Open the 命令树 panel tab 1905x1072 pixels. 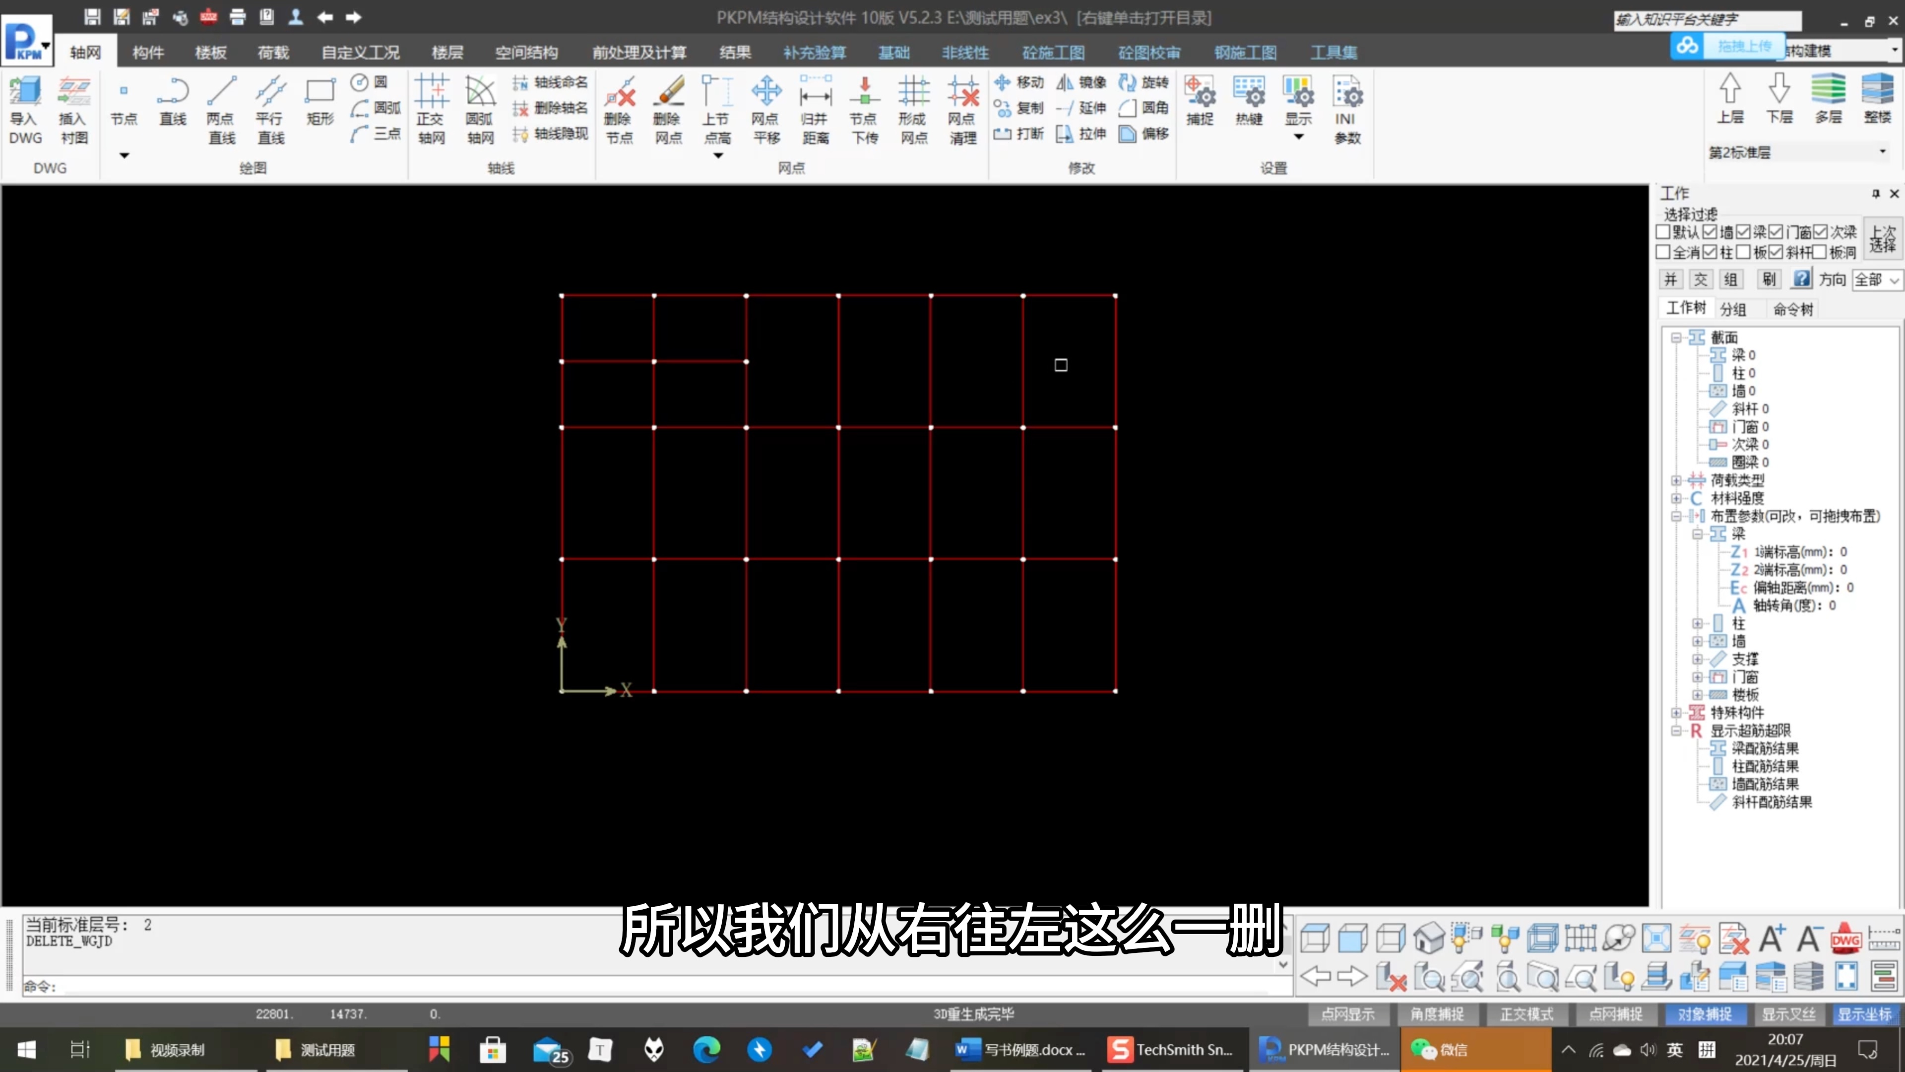1793,309
